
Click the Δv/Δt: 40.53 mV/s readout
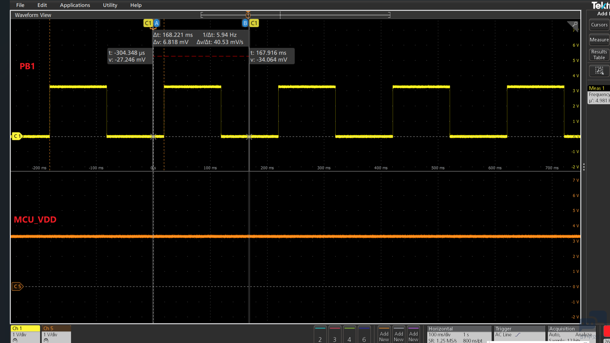tap(220, 42)
